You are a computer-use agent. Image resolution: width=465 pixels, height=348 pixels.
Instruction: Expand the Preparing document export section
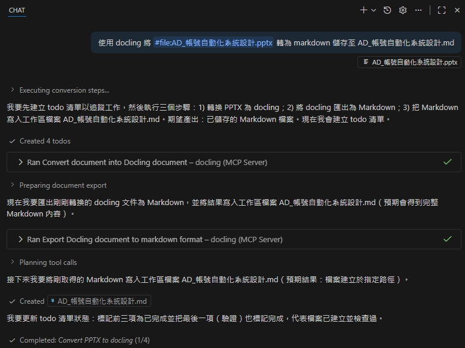63,185
